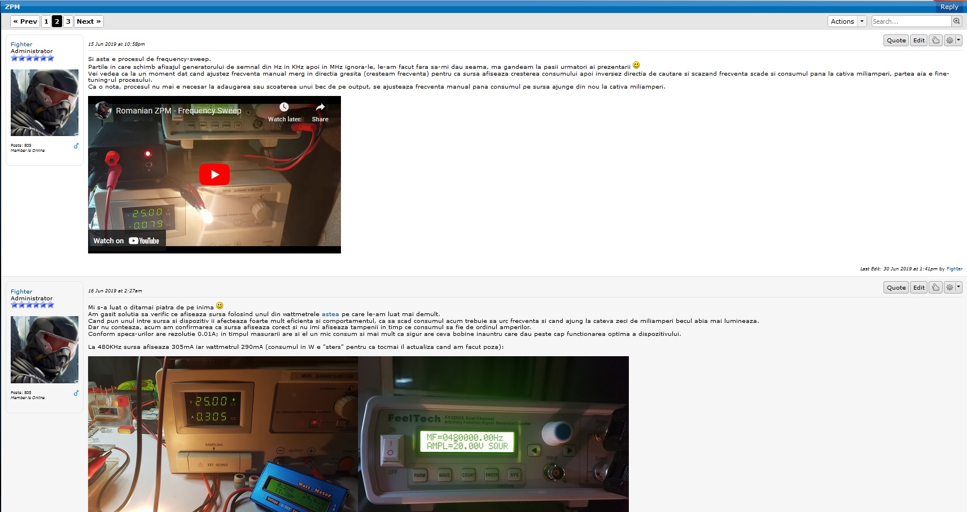This screenshot has width=967, height=512.
Task: Click smiley emoticon in second post
Action: click(x=220, y=306)
